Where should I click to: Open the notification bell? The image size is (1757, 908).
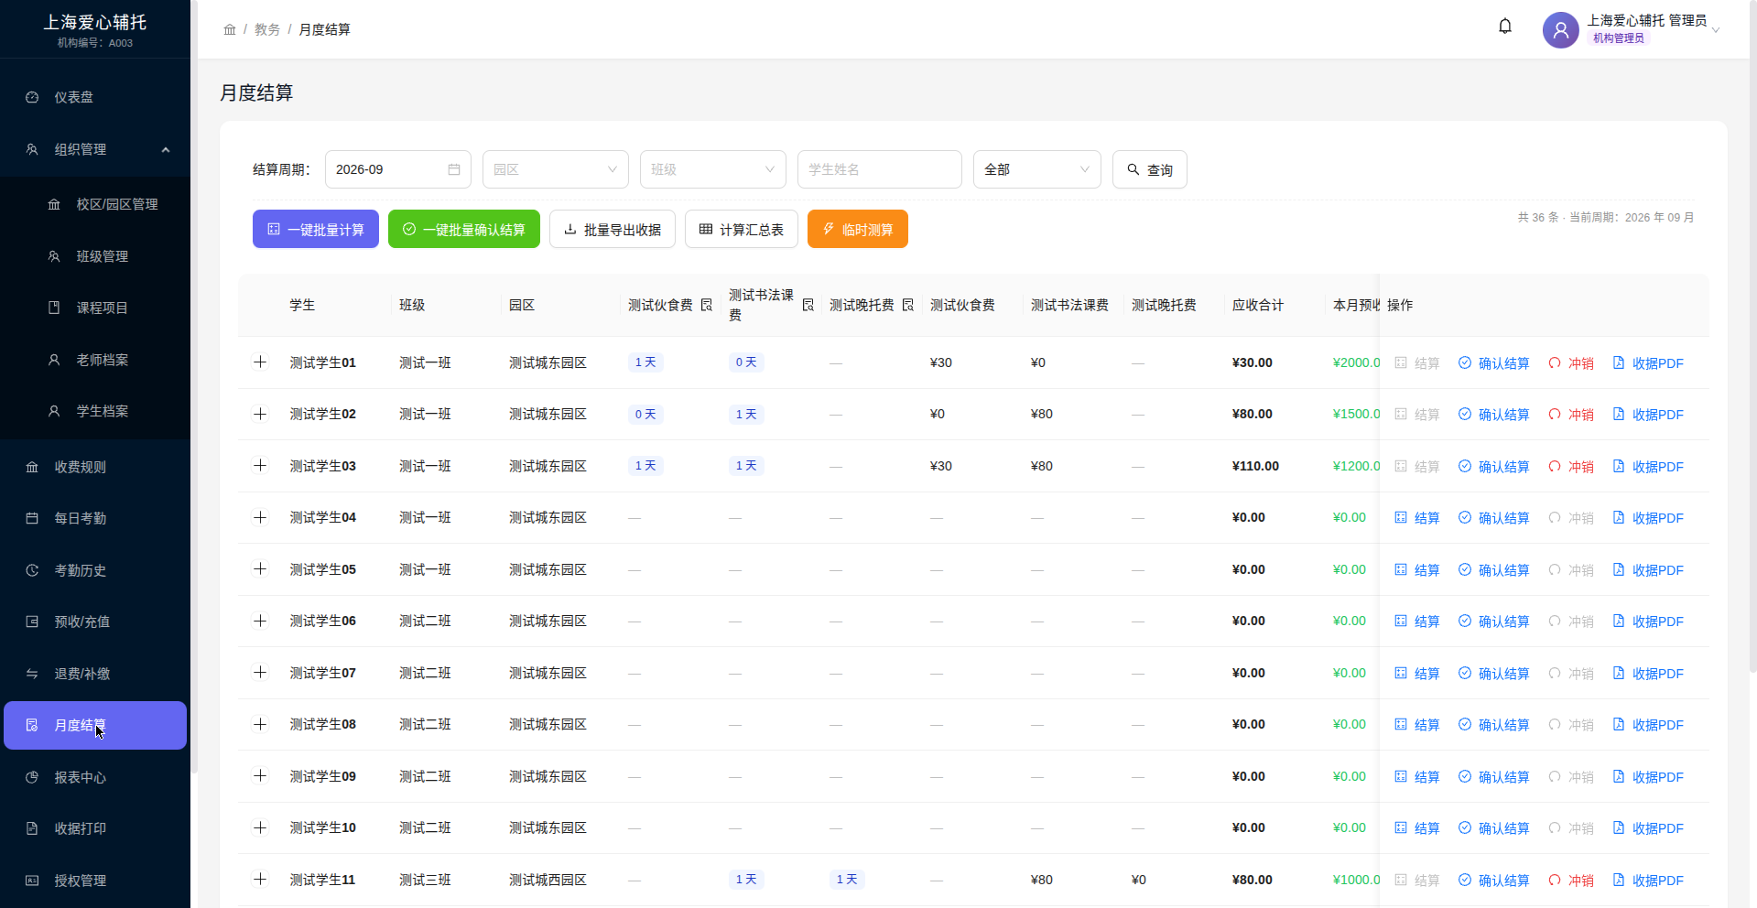(x=1504, y=27)
